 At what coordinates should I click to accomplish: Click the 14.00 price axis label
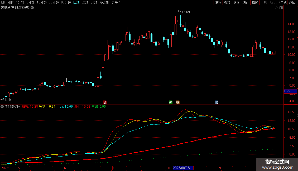tap(291, 24)
